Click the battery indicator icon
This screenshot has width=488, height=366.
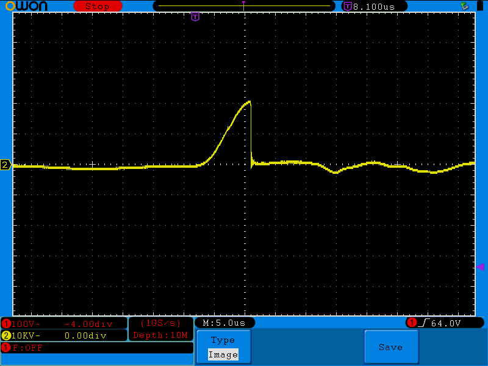click(x=479, y=6)
